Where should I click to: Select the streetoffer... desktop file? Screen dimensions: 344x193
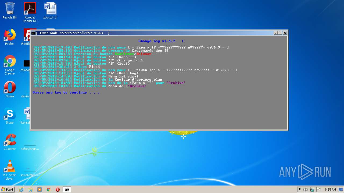tap(30, 170)
